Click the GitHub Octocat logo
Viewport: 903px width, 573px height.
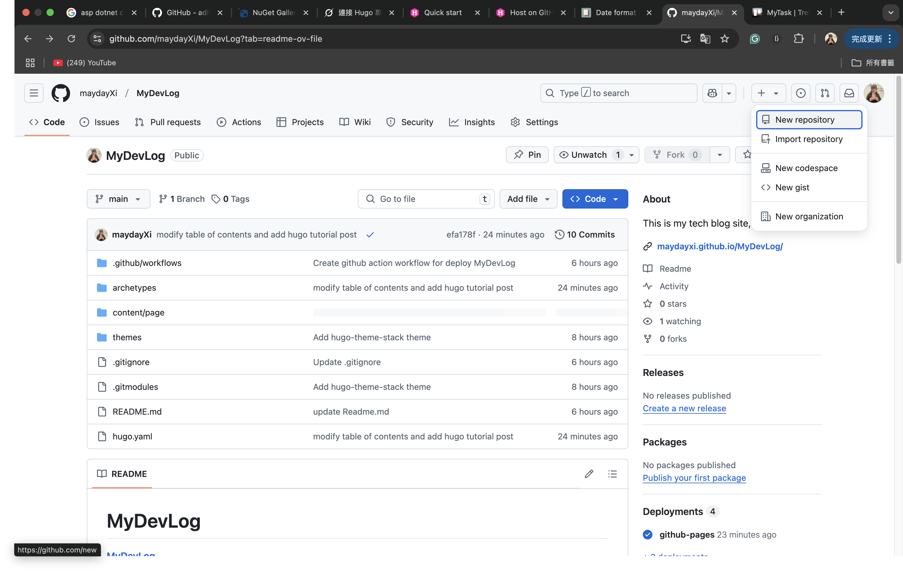pos(60,93)
